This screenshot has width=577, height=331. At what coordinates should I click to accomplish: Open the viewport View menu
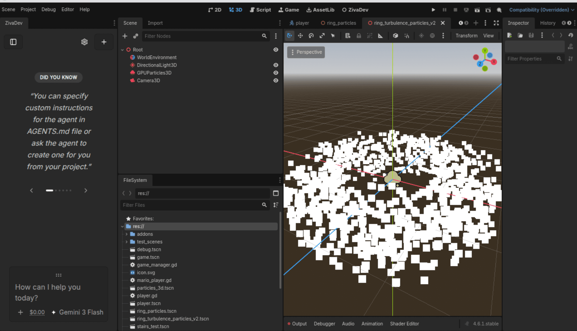coord(488,36)
